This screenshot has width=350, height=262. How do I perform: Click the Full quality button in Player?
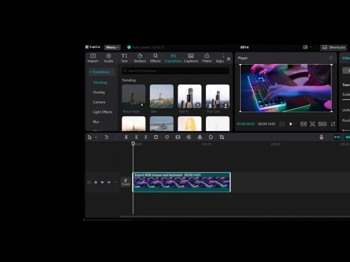coord(303,124)
